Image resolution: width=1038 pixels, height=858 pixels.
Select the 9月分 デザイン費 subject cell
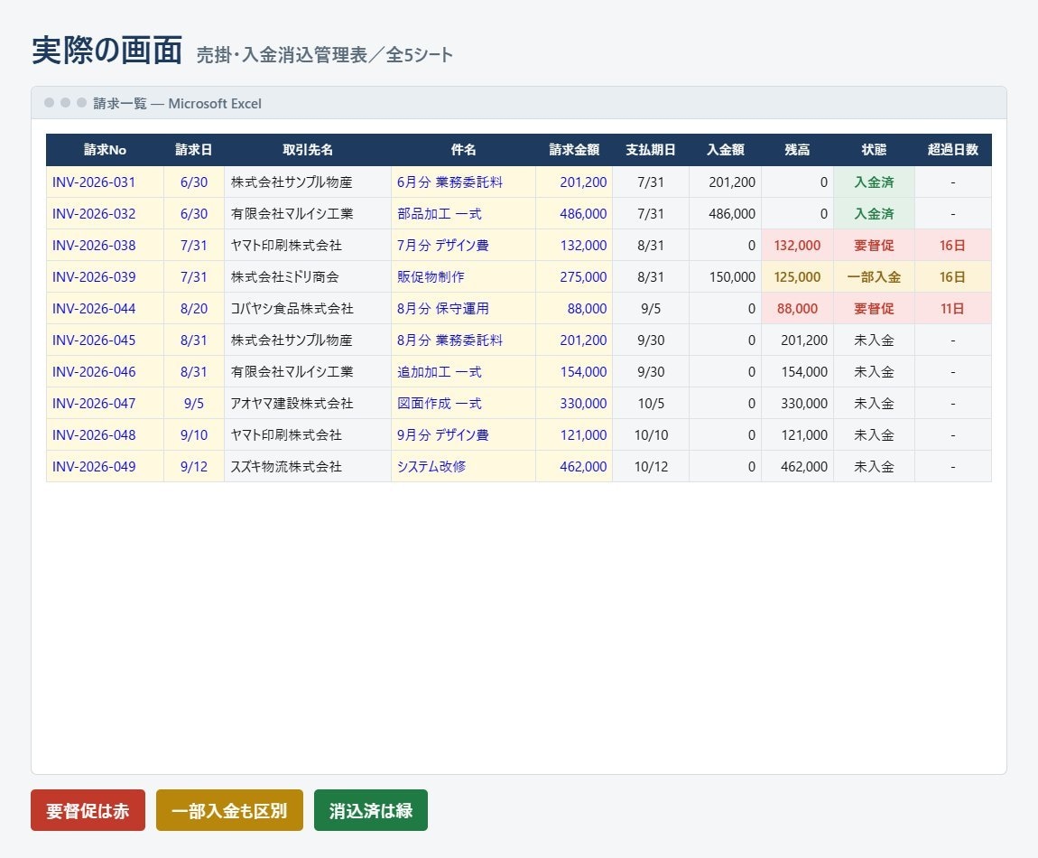[x=463, y=434]
